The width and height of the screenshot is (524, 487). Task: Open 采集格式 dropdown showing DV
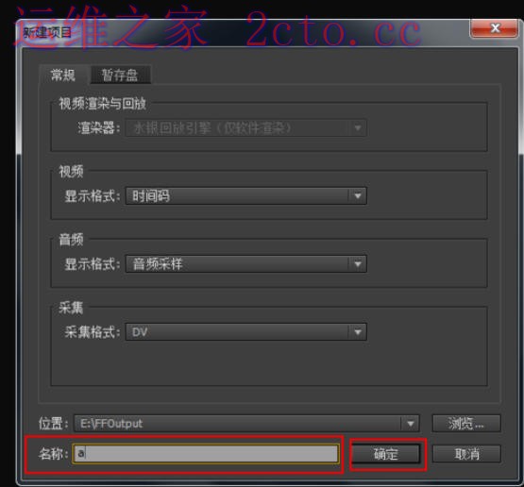coord(246,332)
